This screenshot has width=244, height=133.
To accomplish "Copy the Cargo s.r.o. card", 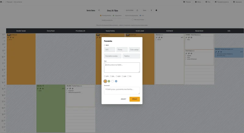I will pos(189,53).
